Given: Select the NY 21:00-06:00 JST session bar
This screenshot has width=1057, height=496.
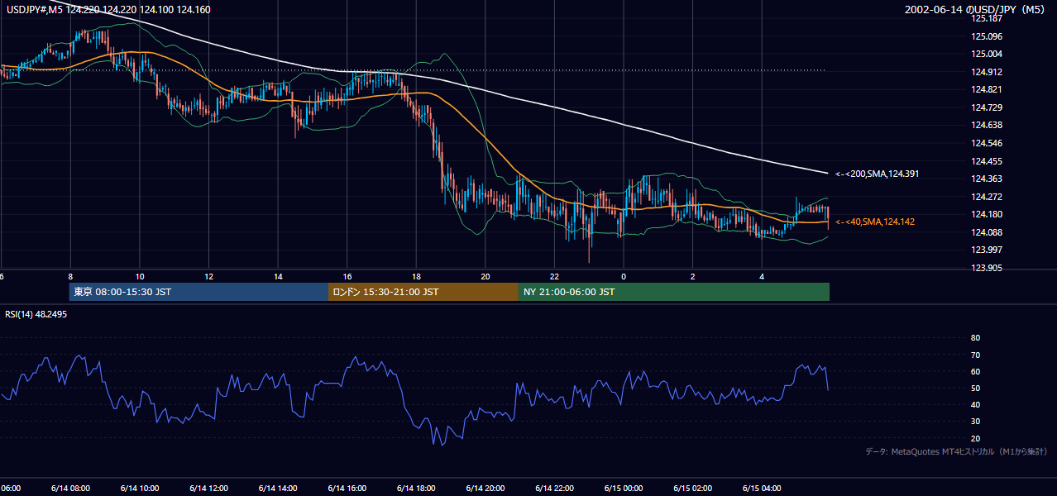Looking at the screenshot, I should click(x=674, y=292).
